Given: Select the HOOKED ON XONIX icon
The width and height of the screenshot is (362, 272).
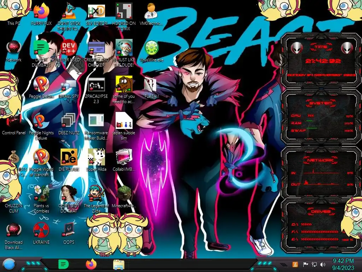Looking at the screenshot, I should tap(124, 16).
